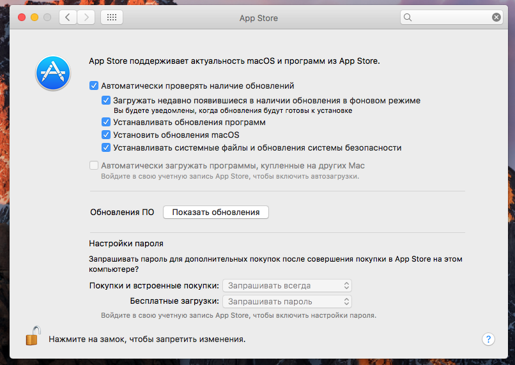Click the "Запрашивать пароль для дополнительных покупок" paragraph
Image resolution: width=515 pixels, height=365 pixels.
coord(275,264)
